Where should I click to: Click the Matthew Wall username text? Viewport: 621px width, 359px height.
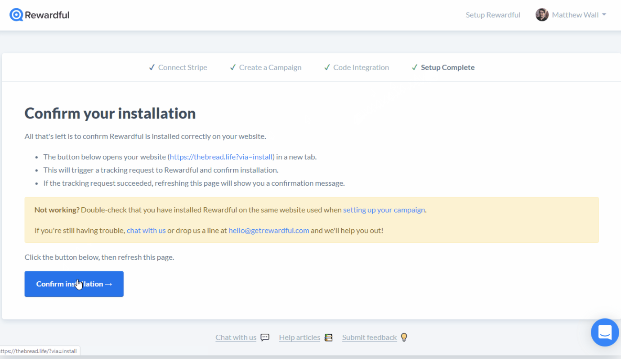575,15
